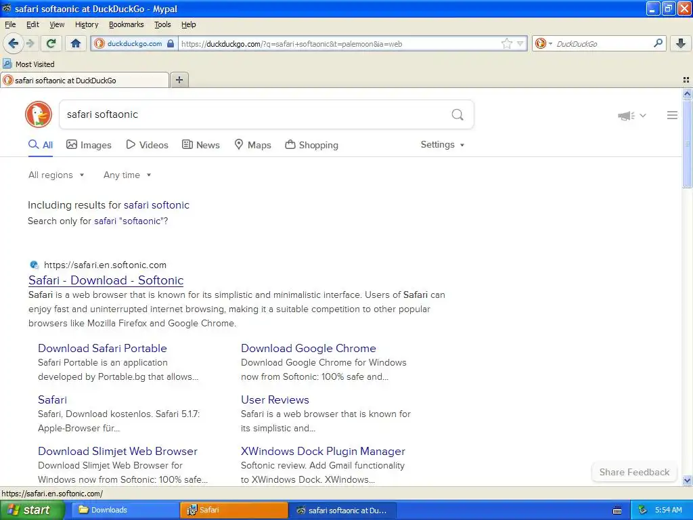This screenshot has width=693, height=520.
Task: Open the All regions filter
Action: point(56,175)
